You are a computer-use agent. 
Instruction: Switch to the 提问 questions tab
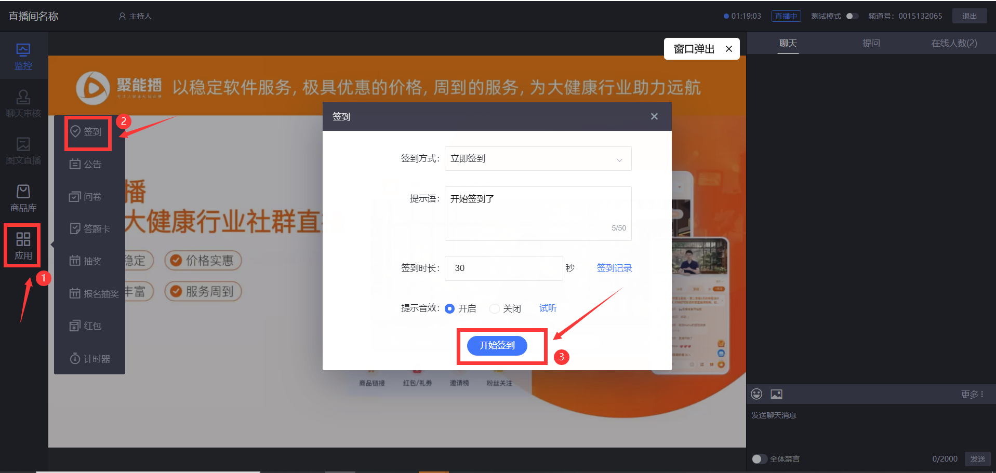871,43
